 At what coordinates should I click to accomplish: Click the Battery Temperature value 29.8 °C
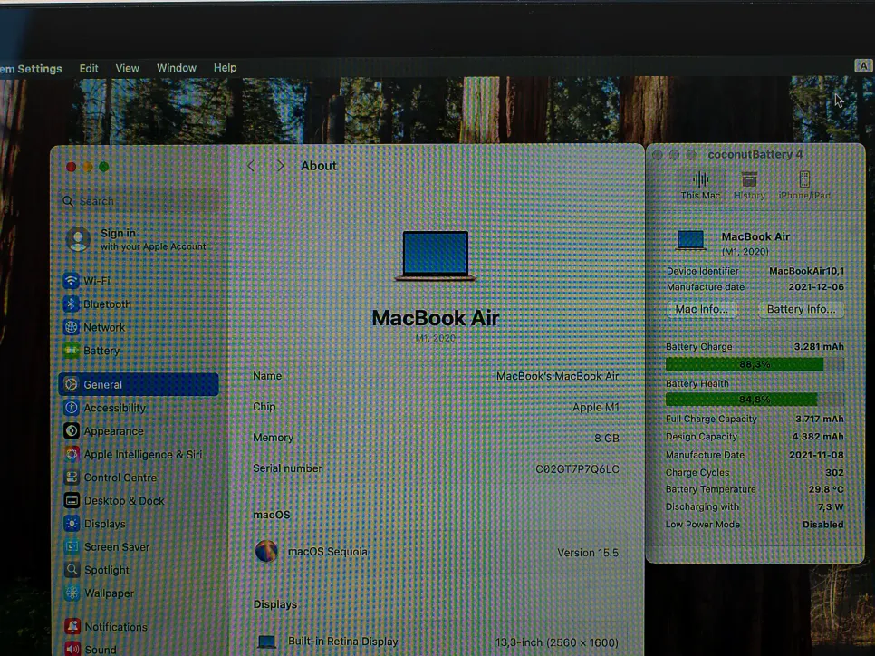click(x=826, y=489)
